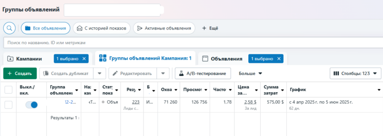Open 'A/B-тестирование'
This screenshot has height=136, width=383.
point(203,73)
